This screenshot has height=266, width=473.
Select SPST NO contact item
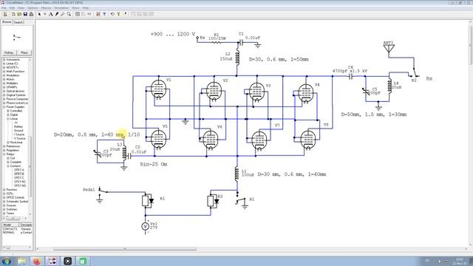(20, 185)
